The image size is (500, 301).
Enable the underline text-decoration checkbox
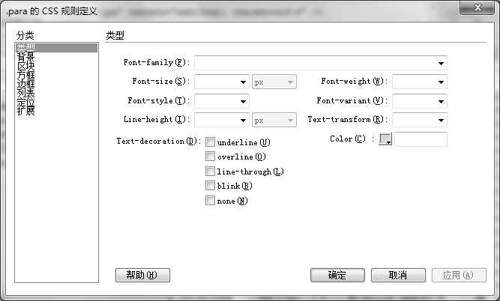pyautogui.click(x=211, y=142)
